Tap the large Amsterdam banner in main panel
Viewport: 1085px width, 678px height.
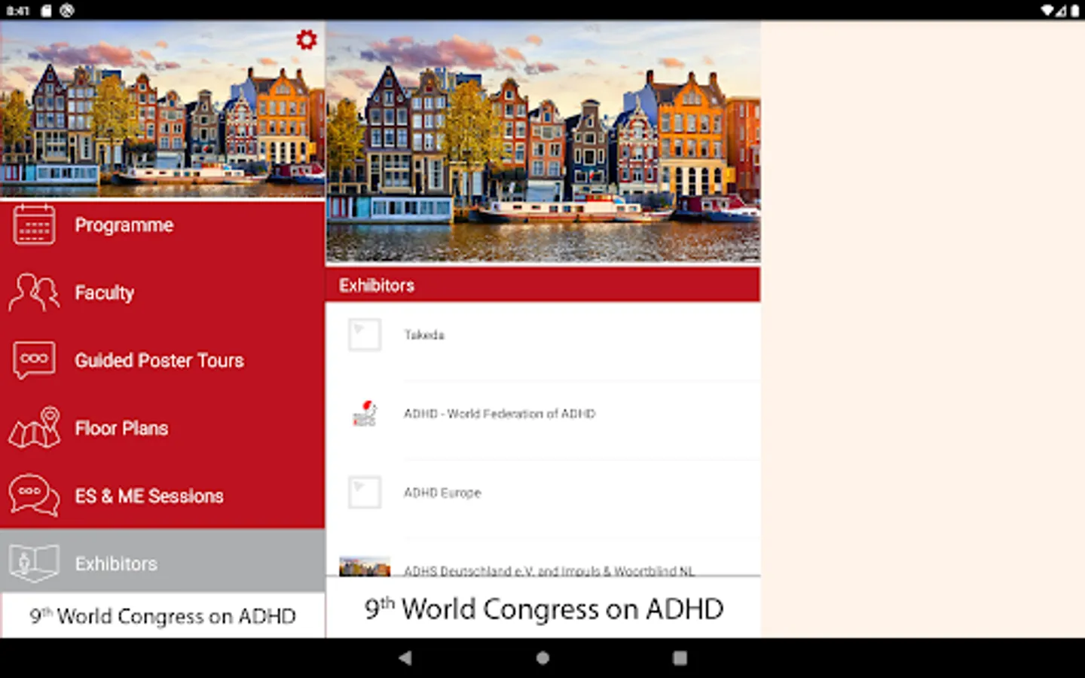point(542,142)
